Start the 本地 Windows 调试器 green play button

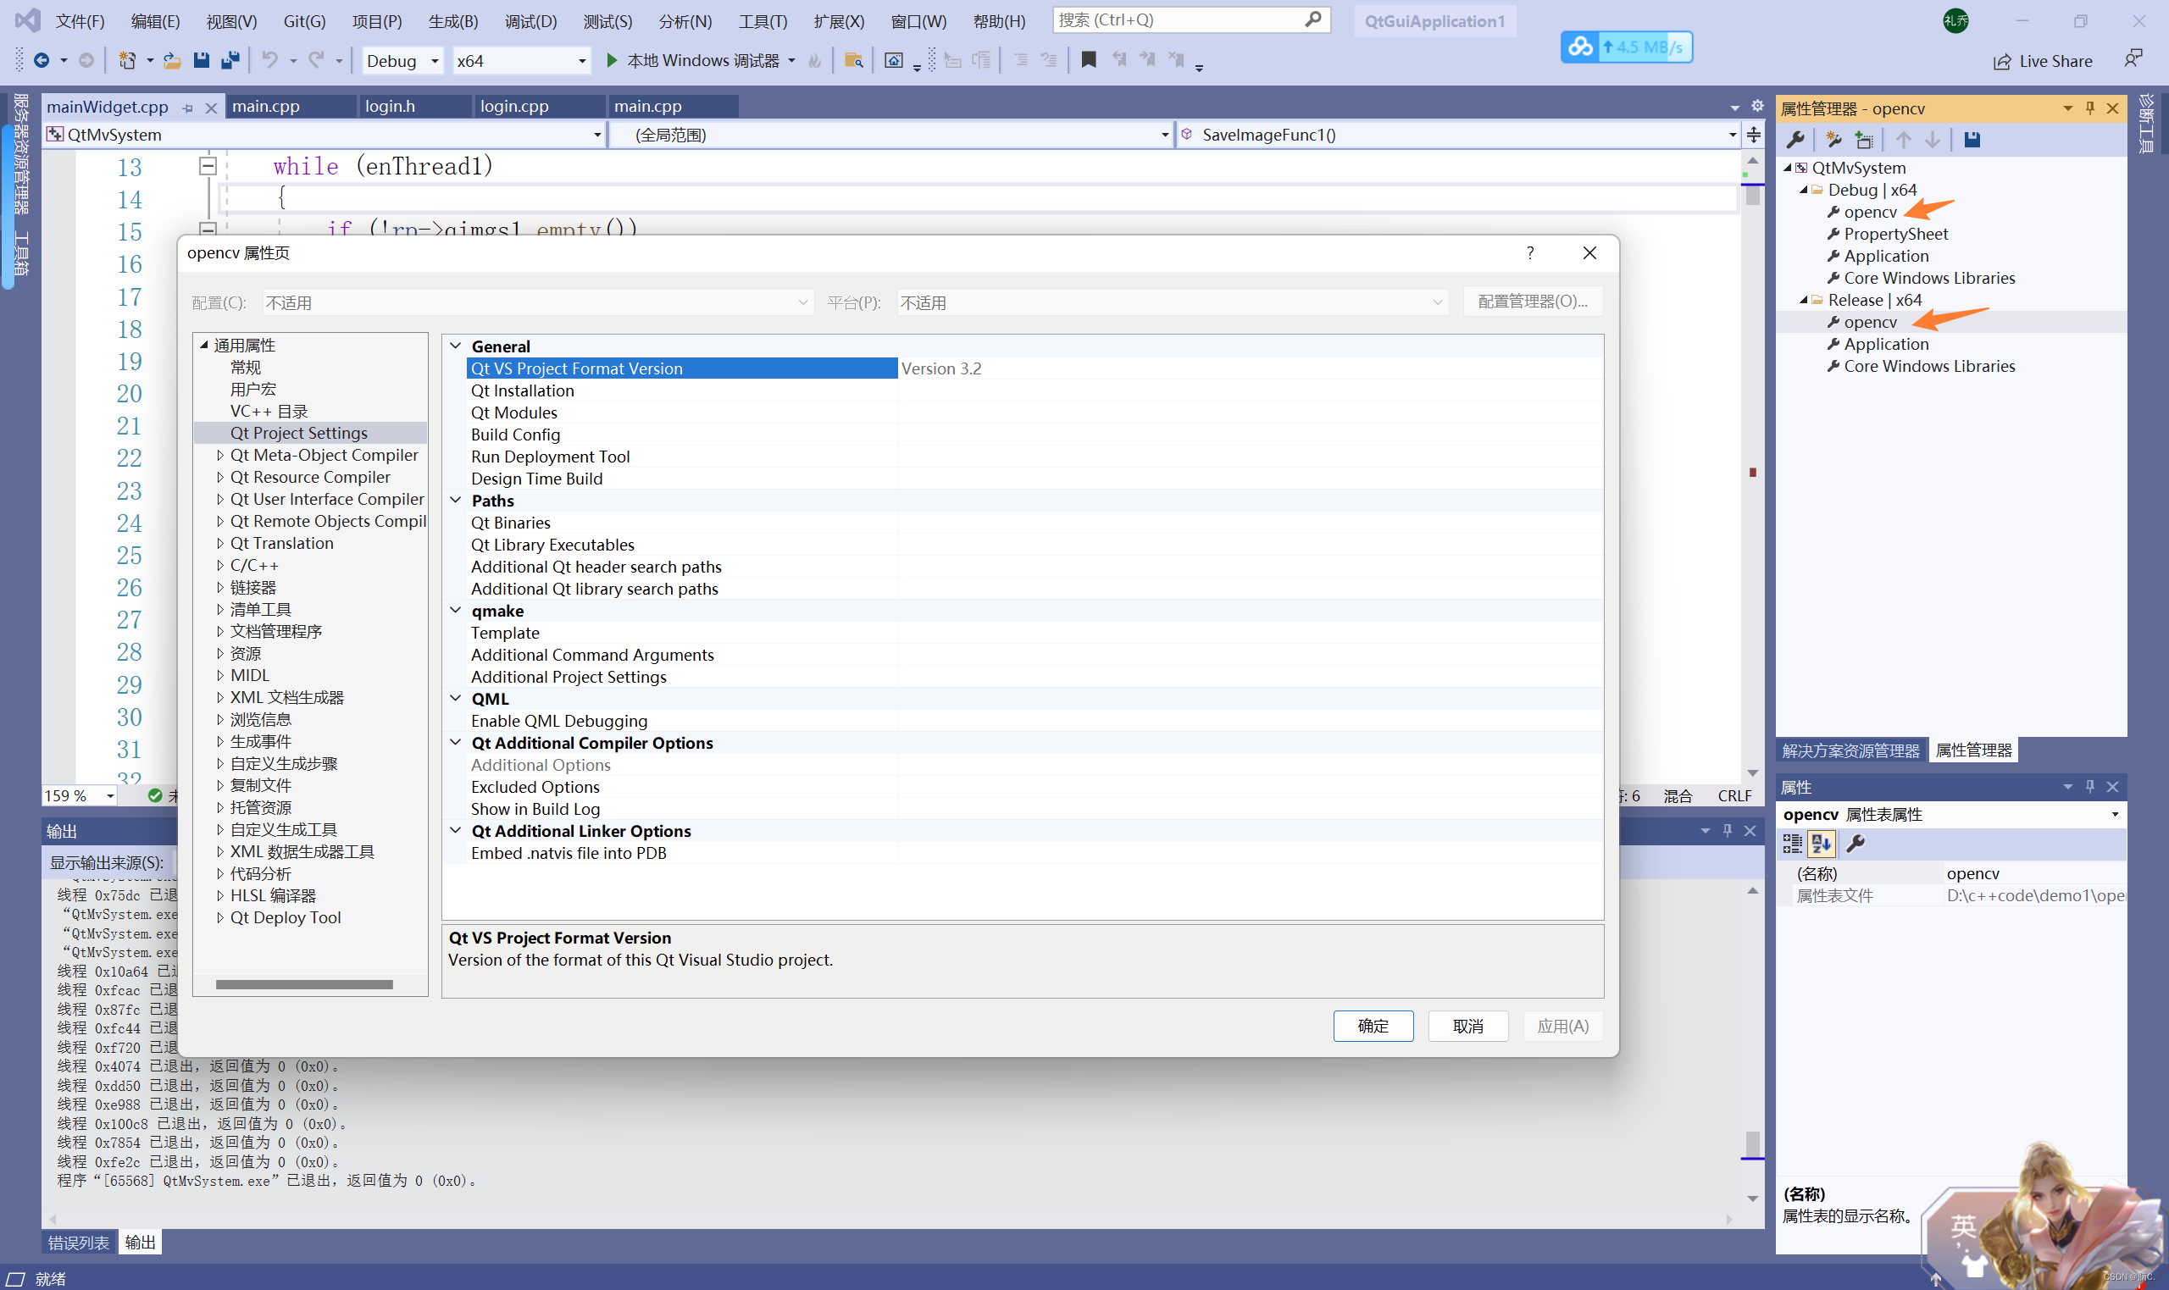pyautogui.click(x=612, y=60)
